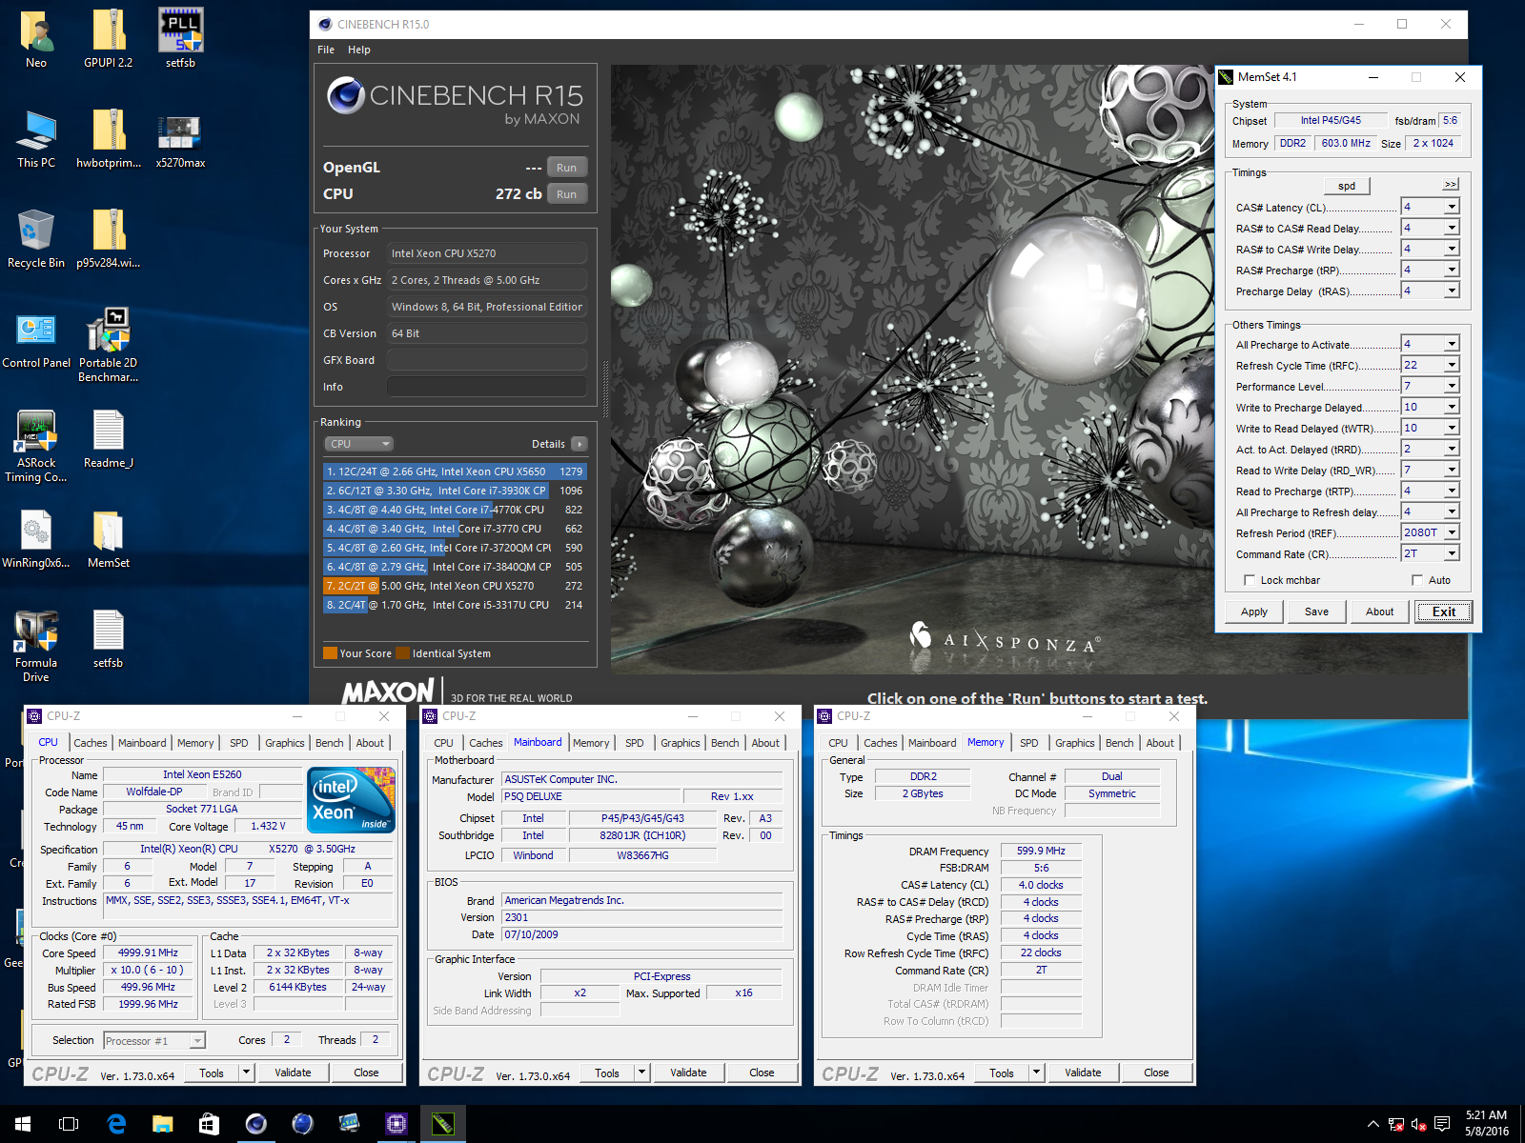Click About in MemSet
This screenshot has width=1525, height=1143.
1379,612
